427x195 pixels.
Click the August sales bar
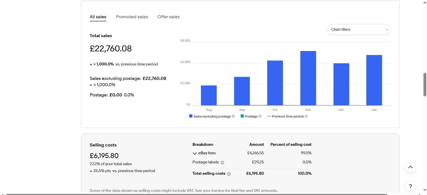coord(209,95)
